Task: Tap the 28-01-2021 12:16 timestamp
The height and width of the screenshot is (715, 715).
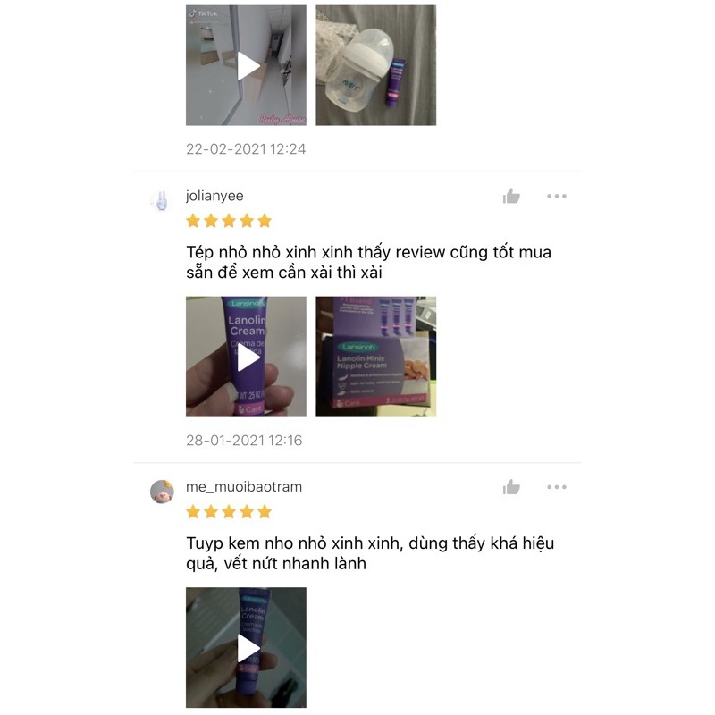Action: coord(244,440)
